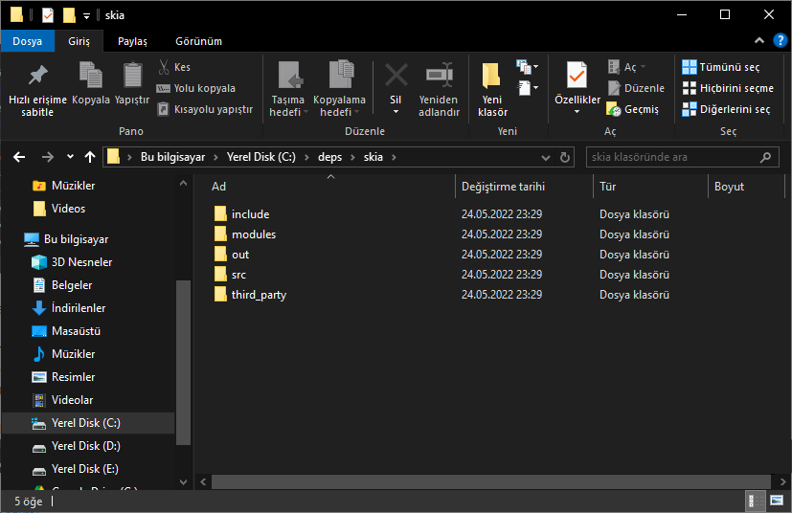Sort by the Değiştirme tarihi column header
Viewport: 792px width, 513px height.
tap(503, 187)
